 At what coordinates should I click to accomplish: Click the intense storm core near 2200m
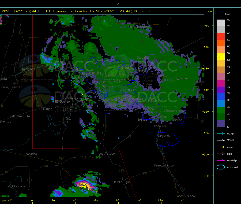click(84, 185)
